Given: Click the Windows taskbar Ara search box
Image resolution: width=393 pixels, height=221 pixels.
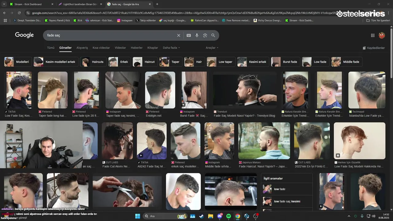Looking at the screenshot, I should [x=165, y=216].
